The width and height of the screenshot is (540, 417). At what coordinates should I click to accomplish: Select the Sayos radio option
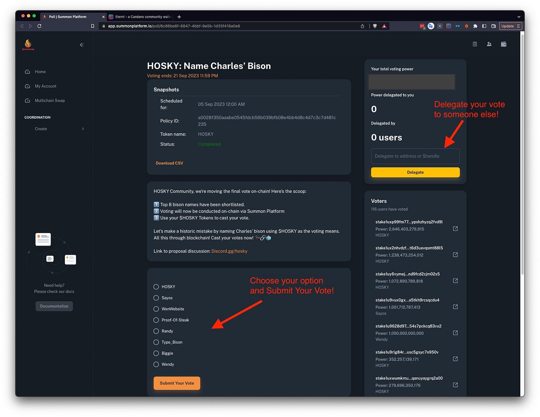[x=156, y=298]
